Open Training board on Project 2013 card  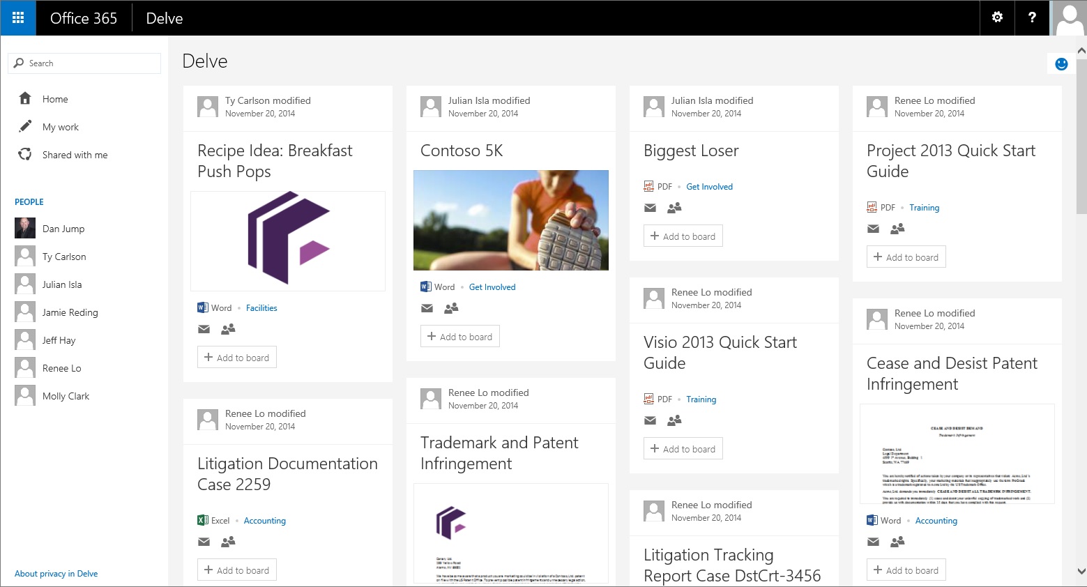pyautogui.click(x=924, y=207)
